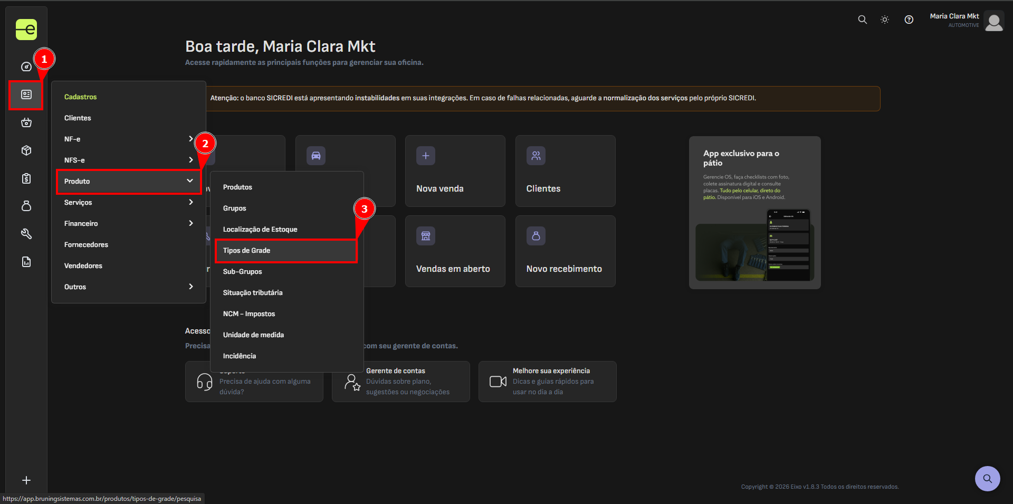Click the purple floating search button
Viewport: 1013px width, 504px height.
pos(988,479)
